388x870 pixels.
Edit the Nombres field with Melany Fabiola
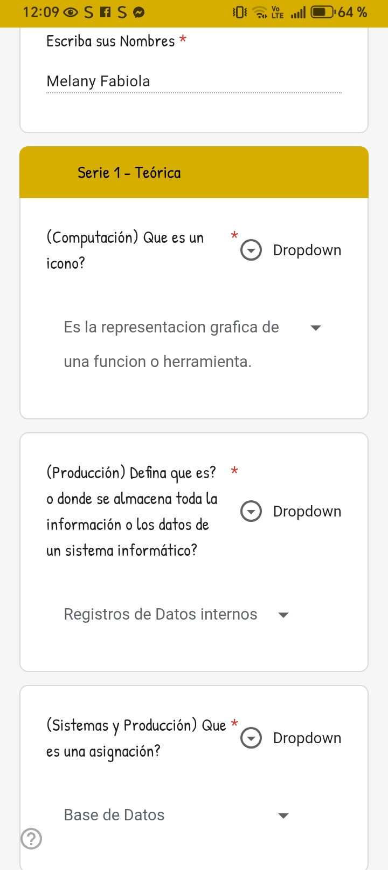[x=194, y=81]
